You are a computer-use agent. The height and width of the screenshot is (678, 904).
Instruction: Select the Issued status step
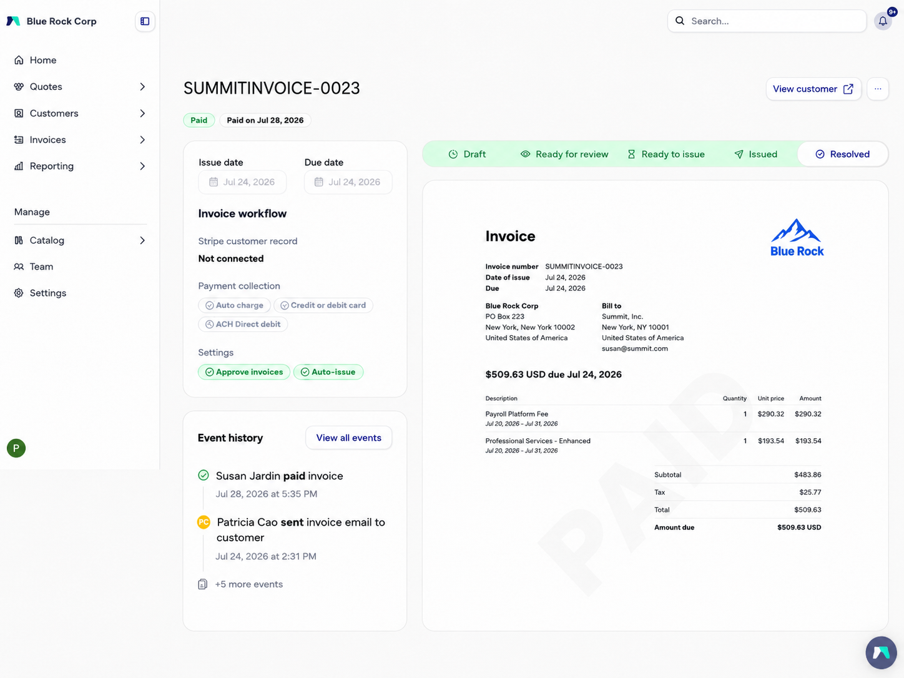click(x=756, y=154)
